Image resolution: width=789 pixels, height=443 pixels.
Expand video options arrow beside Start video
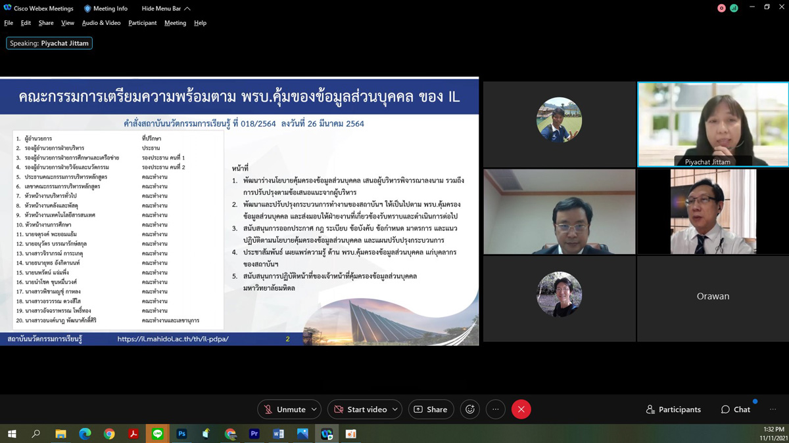point(394,410)
